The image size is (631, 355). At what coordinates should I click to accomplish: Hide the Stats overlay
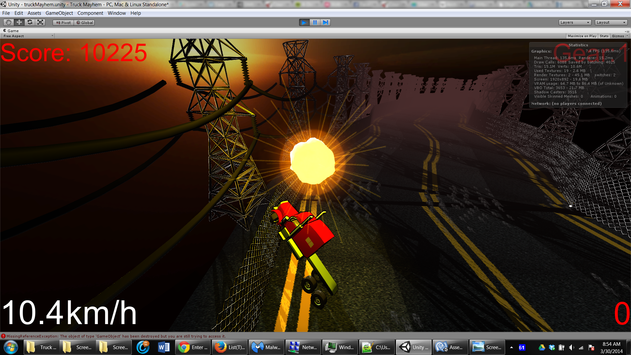604,36
